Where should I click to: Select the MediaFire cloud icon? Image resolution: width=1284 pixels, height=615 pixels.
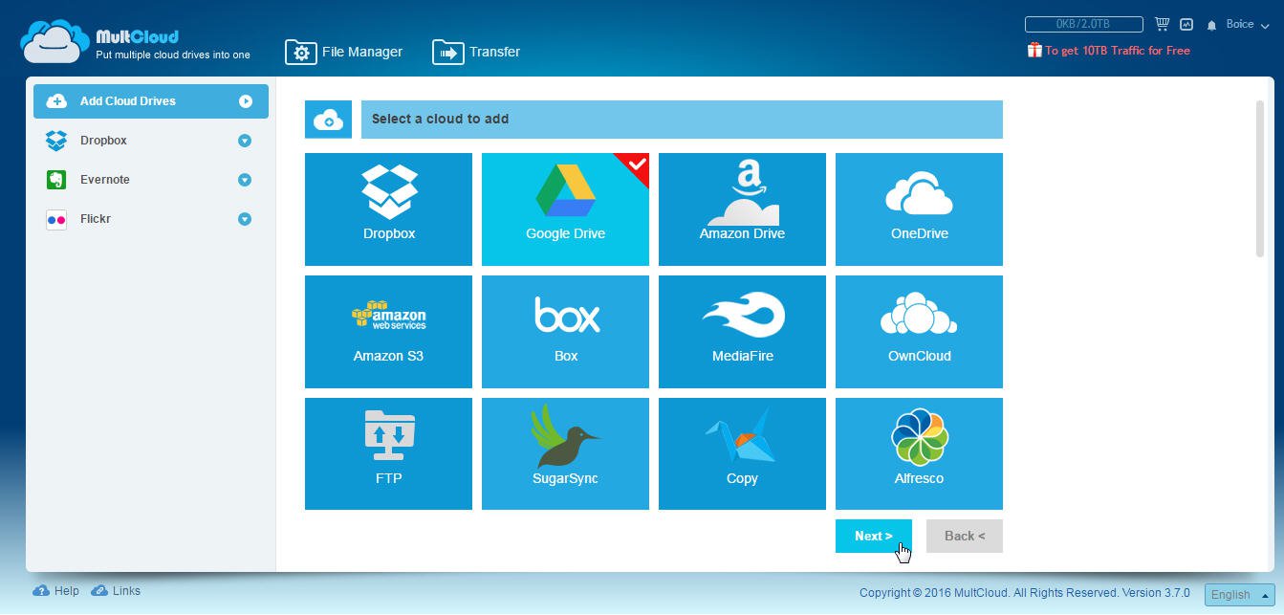[x=742, y=331]
